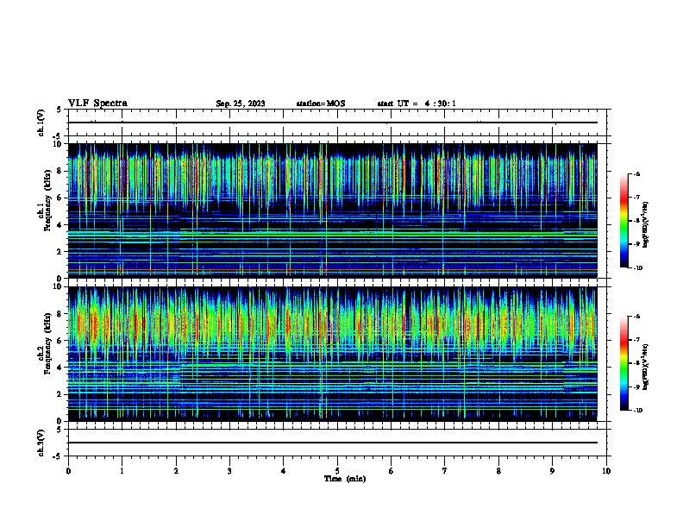The image size is (683, 528).
Task: Click the ch.2 color bar units label
Action: click(646, 367)
